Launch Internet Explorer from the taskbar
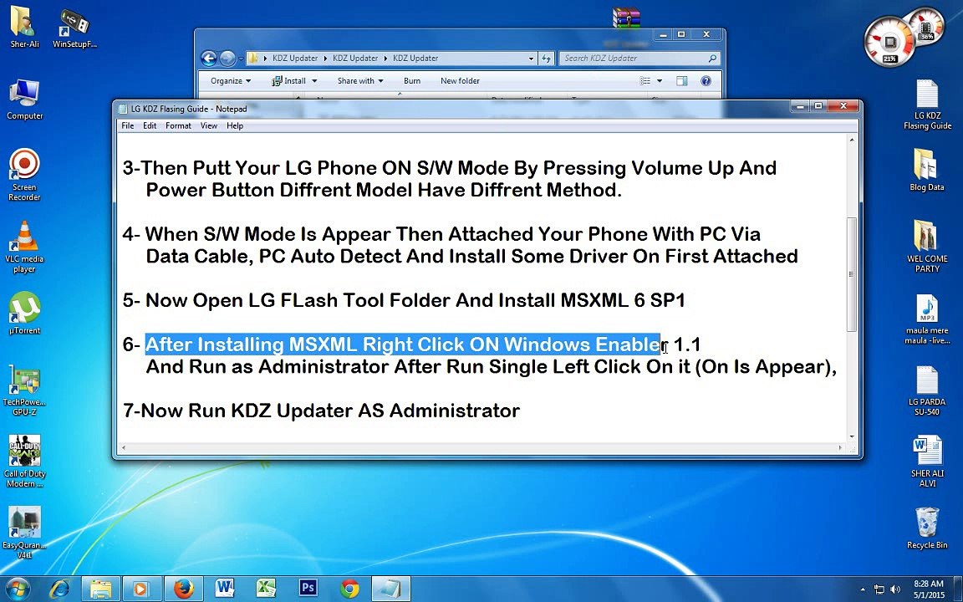The width and height of the screenshot is (963, 602). click(x=59, y=589)
